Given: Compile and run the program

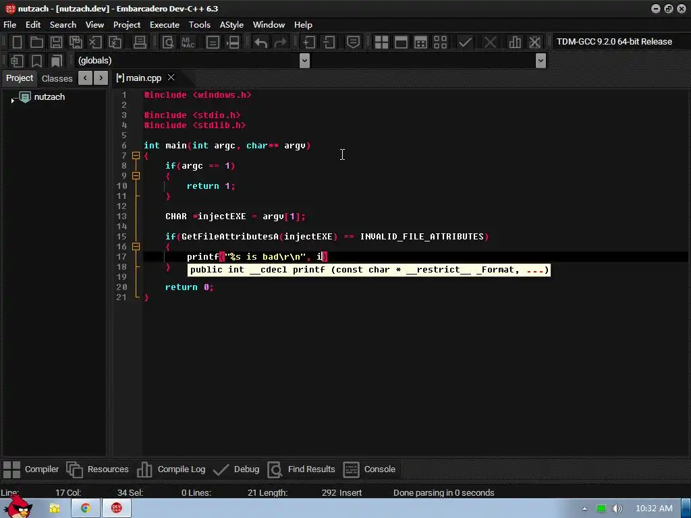Looking at the screenshot, I should pyautogui.click(x=420, y=42).
